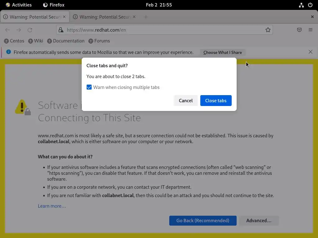Open the Activities overview
Screen dimensions: 318x238
[x=19, y=5]
